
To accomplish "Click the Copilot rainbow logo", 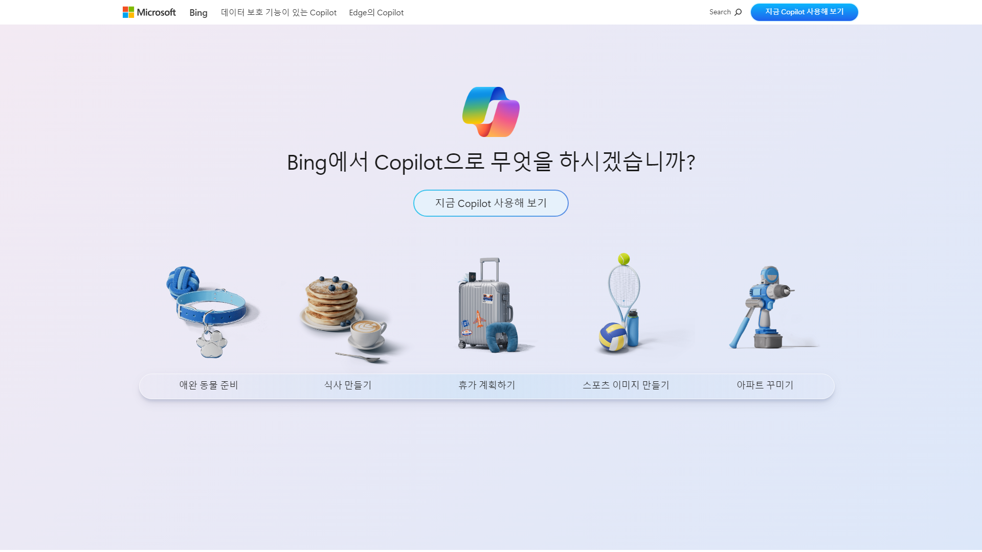I will pos(490,112).
